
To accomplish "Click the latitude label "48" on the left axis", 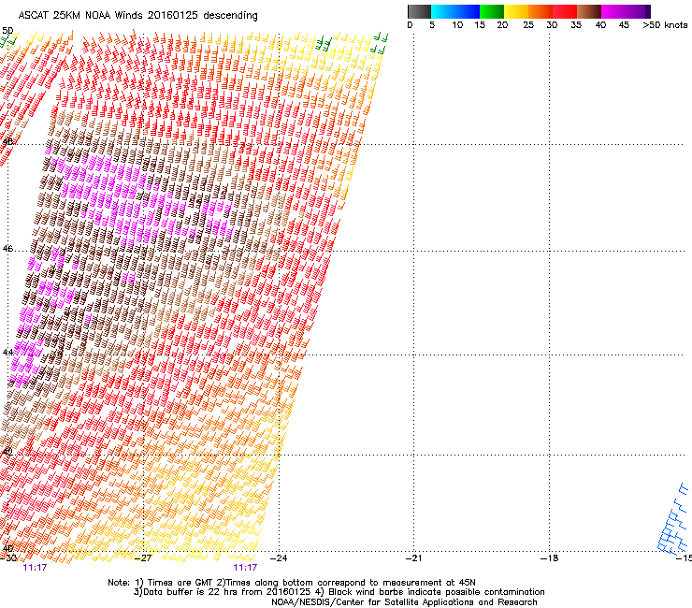I will click(x=7, y=142).
